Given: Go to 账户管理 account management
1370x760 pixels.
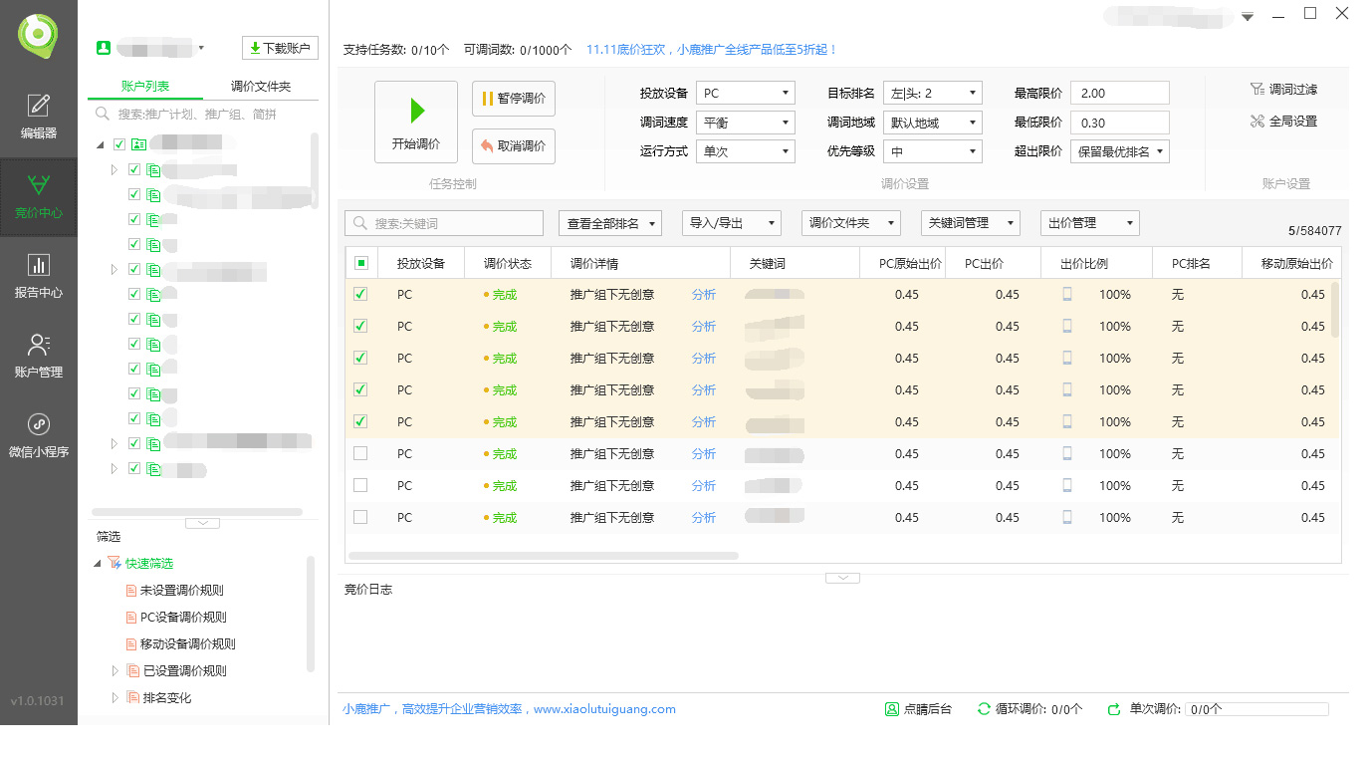Looking at the screenshot, I should click(38, 356).
